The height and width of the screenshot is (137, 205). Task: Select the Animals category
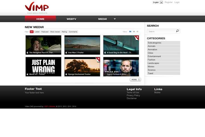pos(163,46)
